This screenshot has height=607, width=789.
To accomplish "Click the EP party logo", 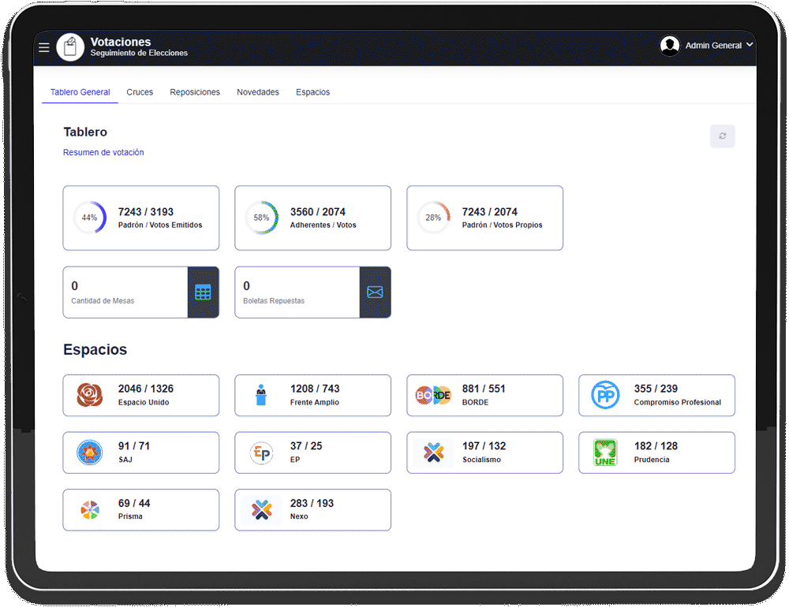I will tap(261, 452).
